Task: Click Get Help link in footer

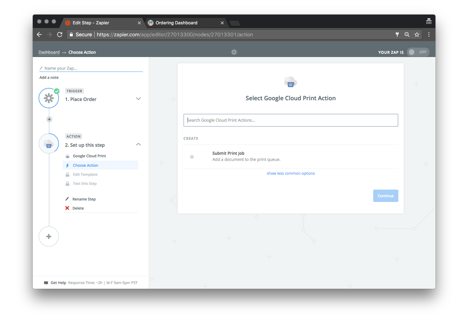Action: (x=58, y=283)
